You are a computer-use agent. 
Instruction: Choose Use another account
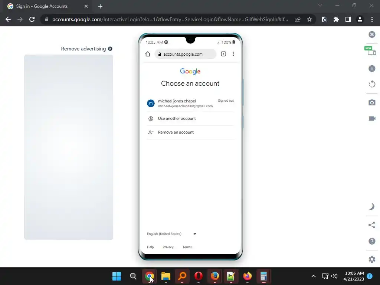point(190,118)
